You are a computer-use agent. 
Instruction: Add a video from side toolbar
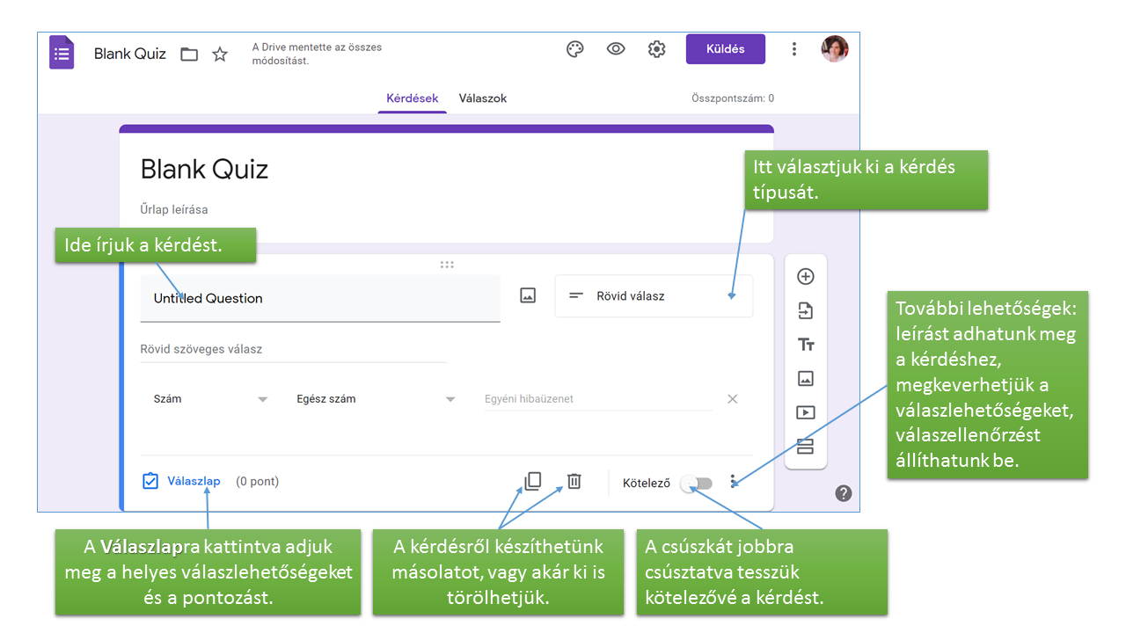(x=805, y=412)
